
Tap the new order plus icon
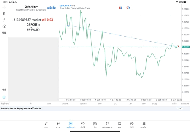click(x=4, y=97)
